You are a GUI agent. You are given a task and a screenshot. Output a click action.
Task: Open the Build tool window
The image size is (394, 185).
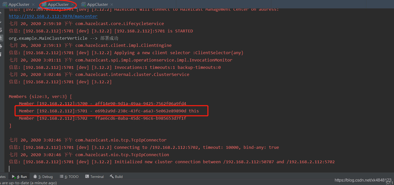pyautogui.click(x=116, y=177)
